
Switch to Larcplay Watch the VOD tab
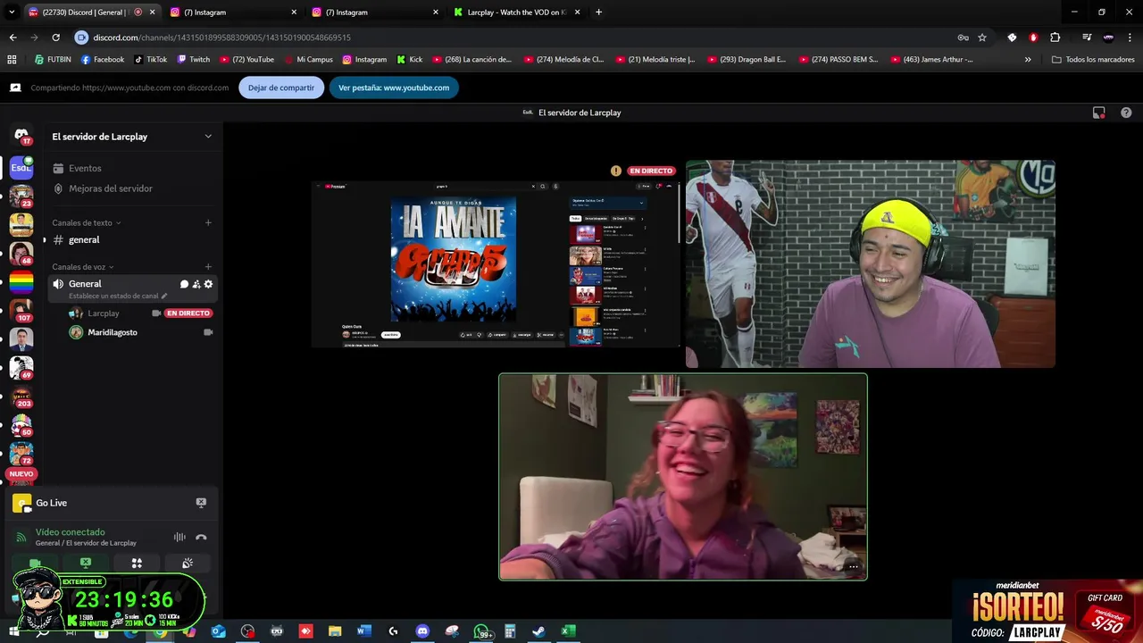pyautogui.click(x=516, y=13)
